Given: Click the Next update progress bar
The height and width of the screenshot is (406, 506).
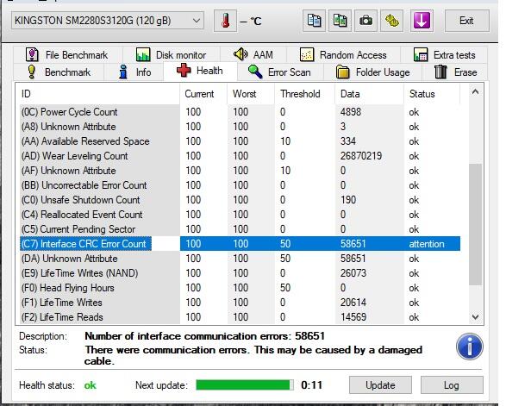Looking at the screenshot, I should [x=245, y=385].
